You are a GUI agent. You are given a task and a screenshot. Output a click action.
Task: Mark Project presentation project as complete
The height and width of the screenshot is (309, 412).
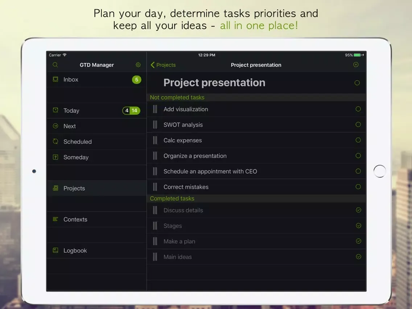357,83
